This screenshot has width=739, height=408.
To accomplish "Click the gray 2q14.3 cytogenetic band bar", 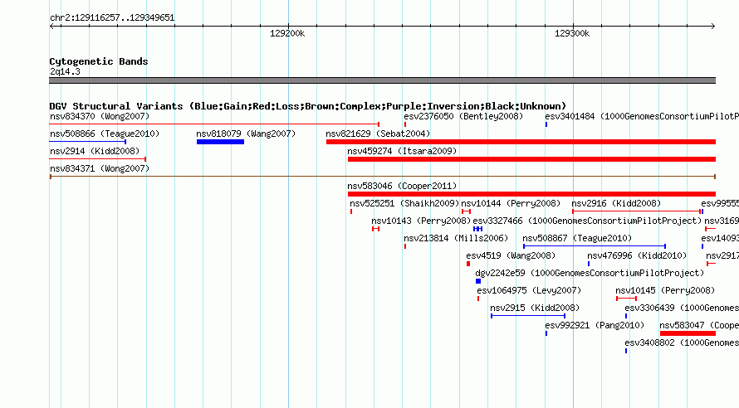I will tap(382, 80).
